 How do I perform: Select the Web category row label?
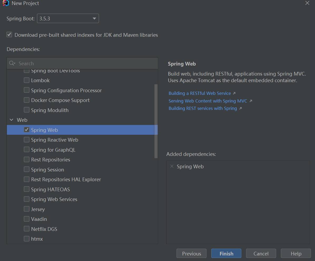click(x=22, y=120)
